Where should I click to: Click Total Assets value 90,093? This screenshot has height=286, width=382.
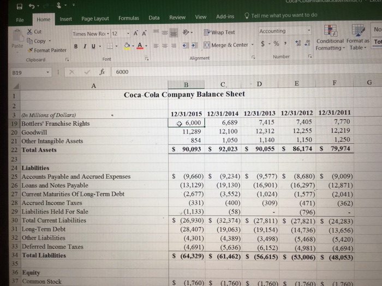pyautogui.click(x=187, y=149)
